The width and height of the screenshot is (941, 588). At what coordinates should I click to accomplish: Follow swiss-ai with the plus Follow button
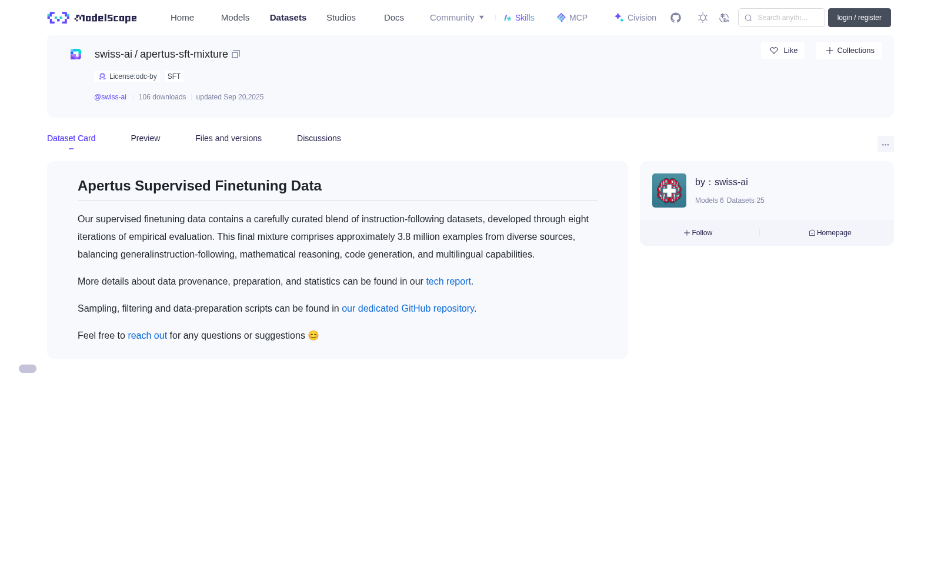[698, 233]
